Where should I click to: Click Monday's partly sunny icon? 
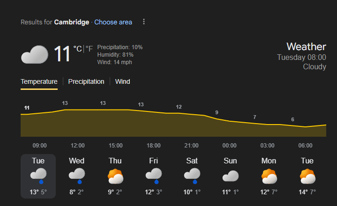pos(269,176)
